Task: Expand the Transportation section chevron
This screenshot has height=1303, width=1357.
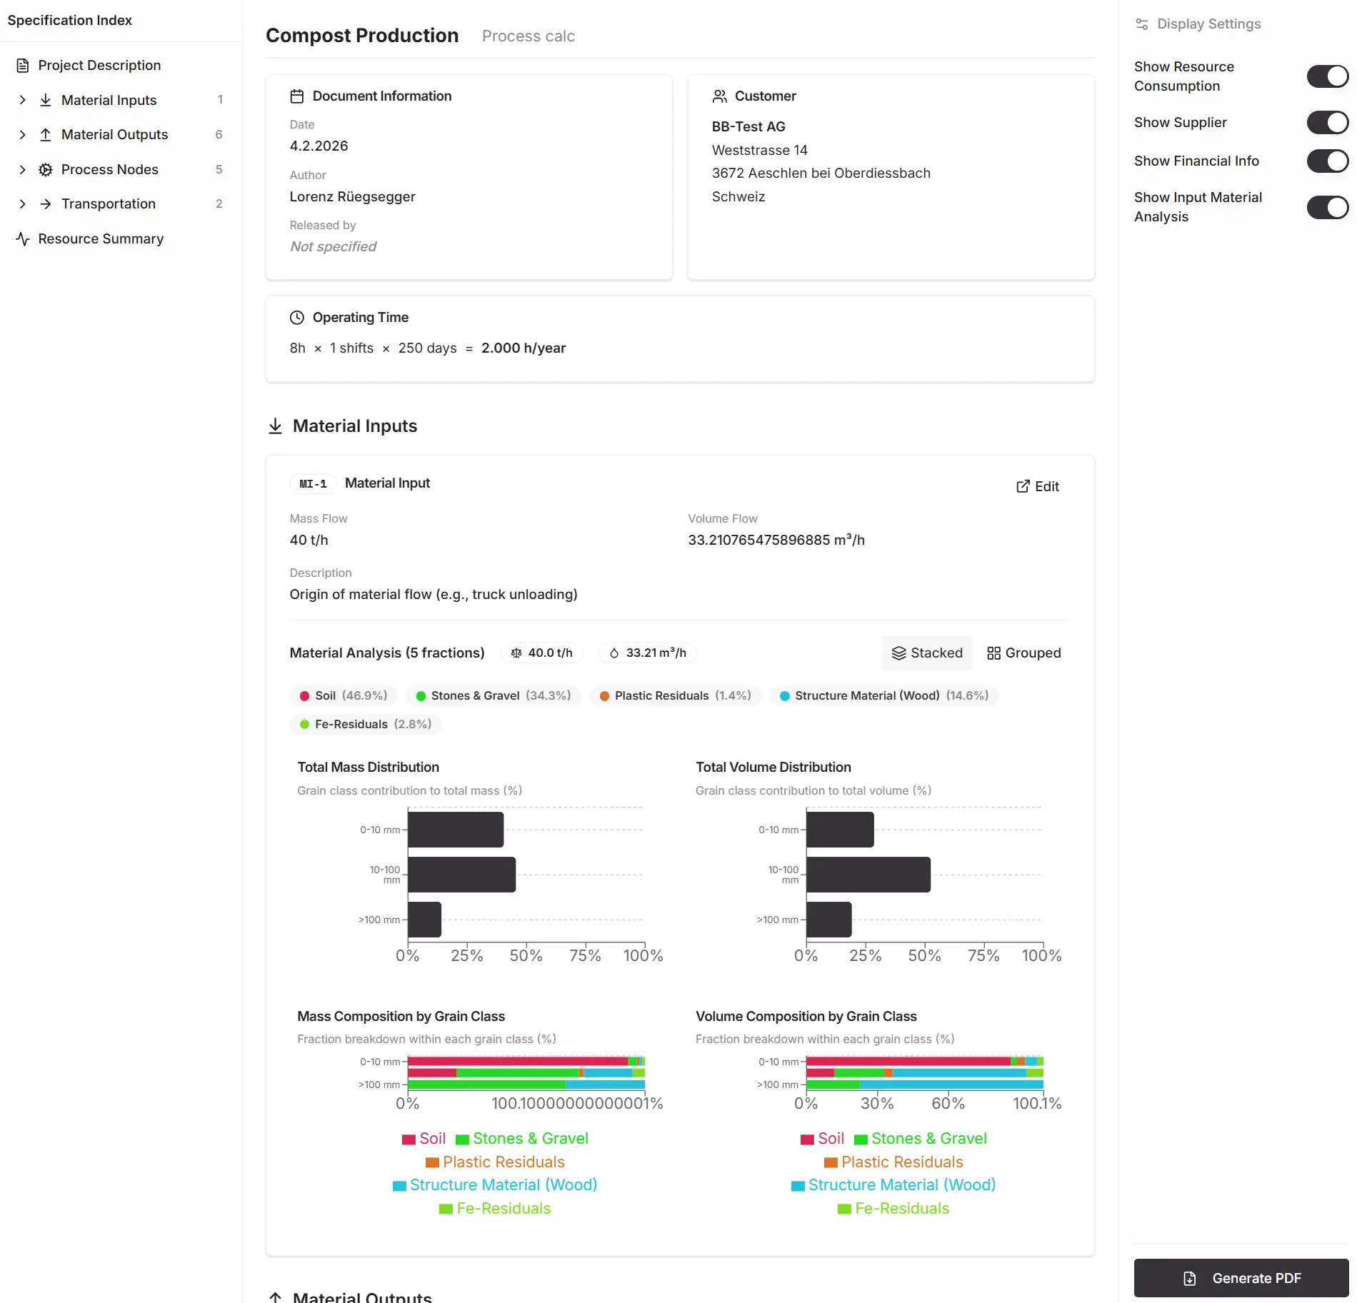Action: click(23, 204)
